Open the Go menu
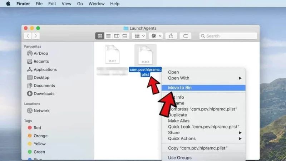 pyautogui.click(x=80, y=4)
